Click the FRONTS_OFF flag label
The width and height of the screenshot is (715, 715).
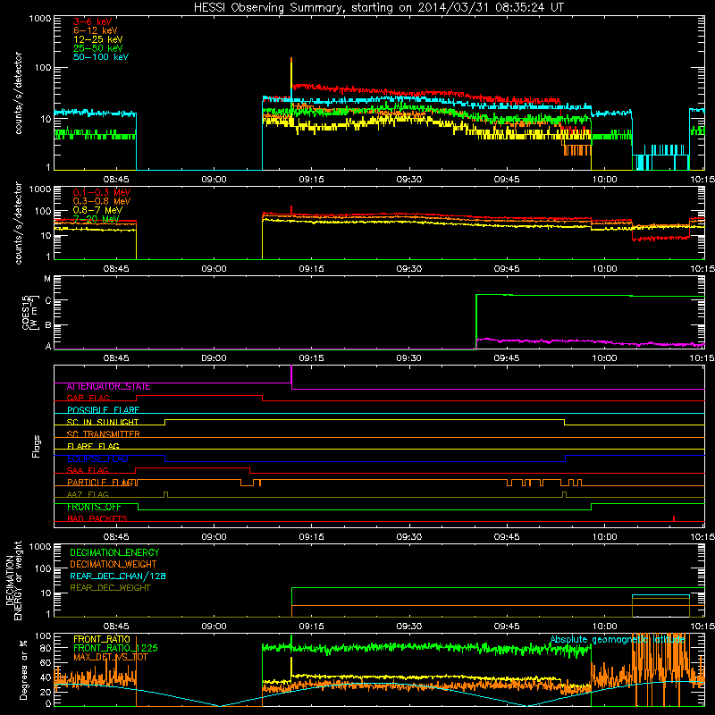94,507
